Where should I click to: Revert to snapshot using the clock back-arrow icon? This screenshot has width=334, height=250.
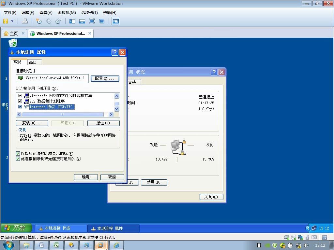(49, 21)
